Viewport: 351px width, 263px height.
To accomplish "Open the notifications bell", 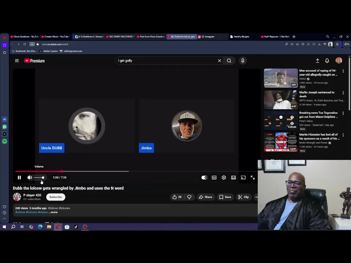I will pos(327,61).
